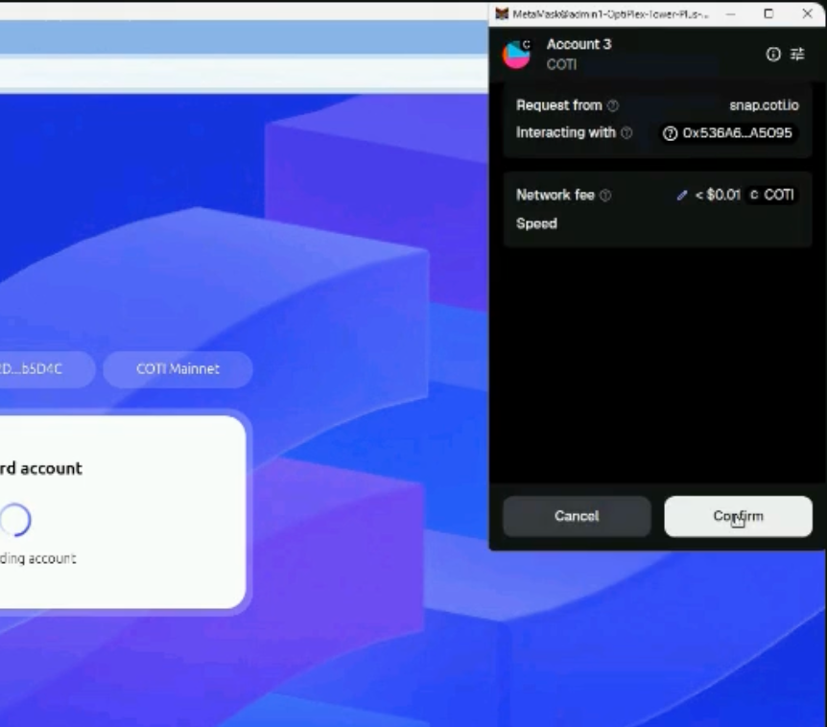This screenshot has height=727, width=827.
Task: Click the snap.coti.io request origin
Action: point(764,106)
